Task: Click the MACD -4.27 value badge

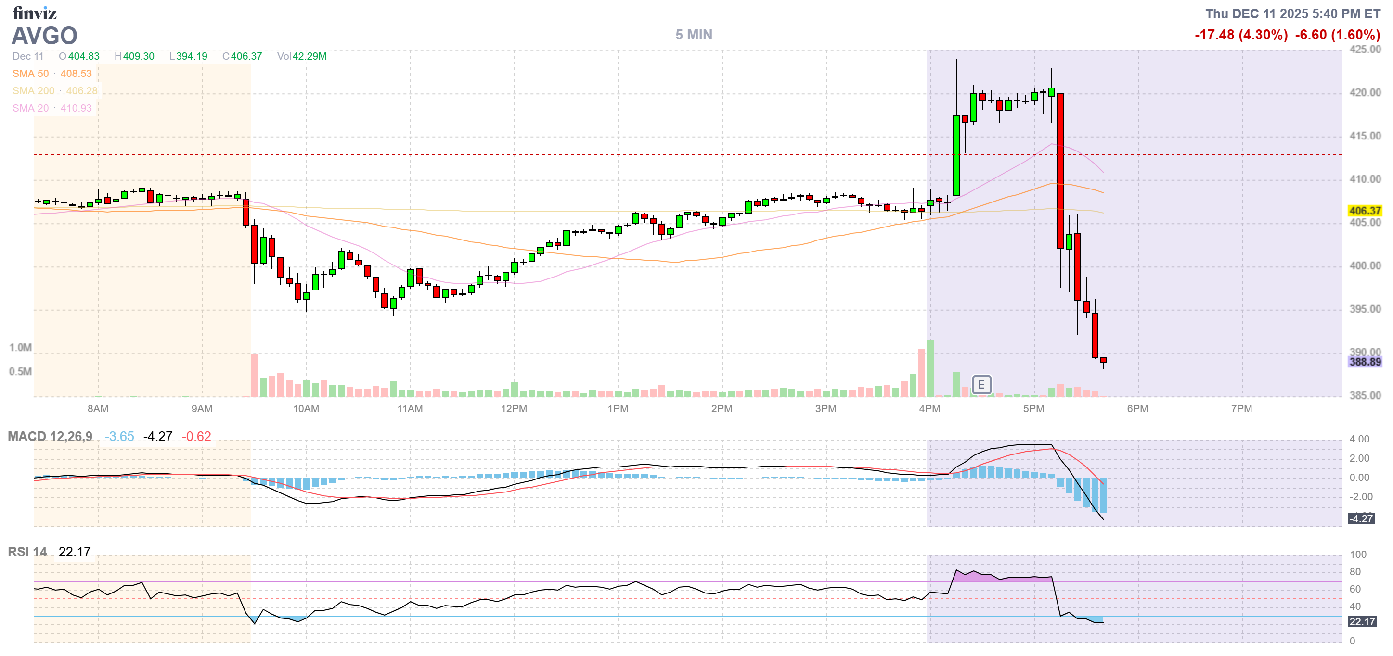Action: [x=1361, y=518]
